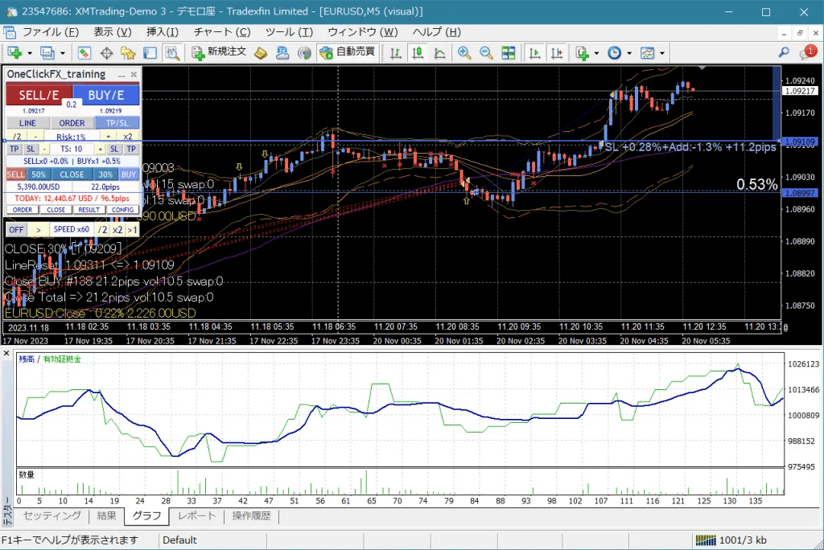This screenshot has height=550, width=824.
Task: Expand the templates dropdown arrow
Action: coord(661,53)
